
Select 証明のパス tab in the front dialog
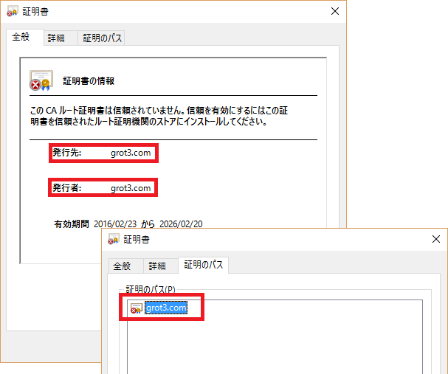[x=204, y=265]
